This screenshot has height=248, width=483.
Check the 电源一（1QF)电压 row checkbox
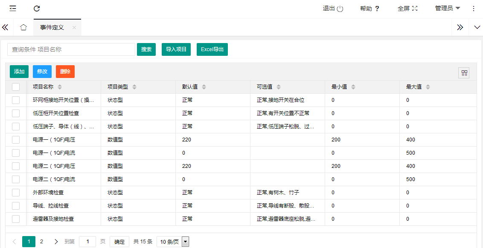[16, 140]
